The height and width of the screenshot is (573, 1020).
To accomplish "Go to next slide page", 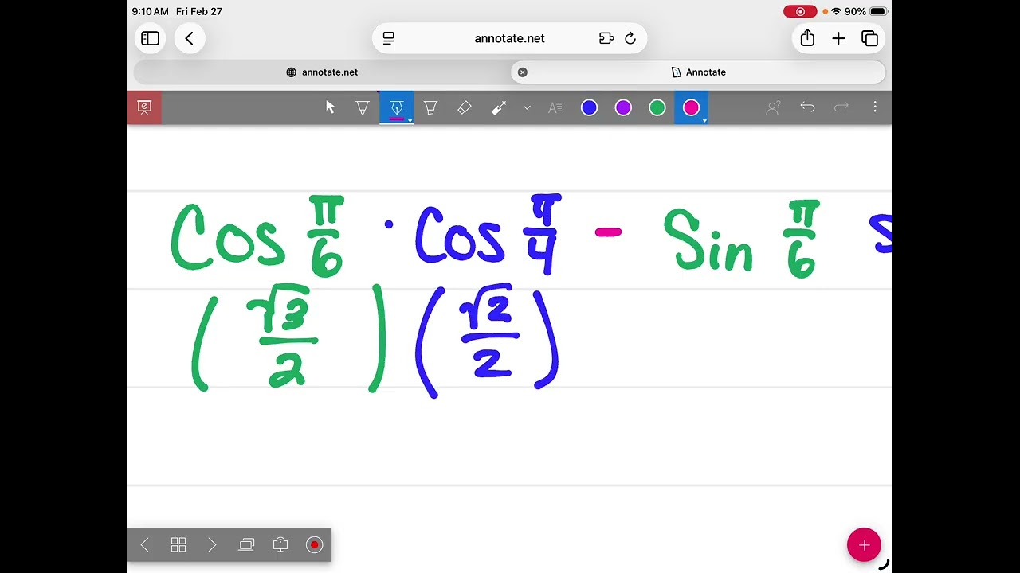I will (212, 544).
